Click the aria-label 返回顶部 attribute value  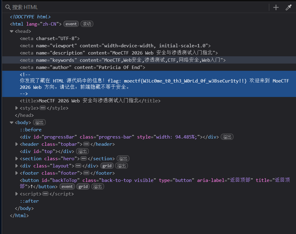[240, 180]
